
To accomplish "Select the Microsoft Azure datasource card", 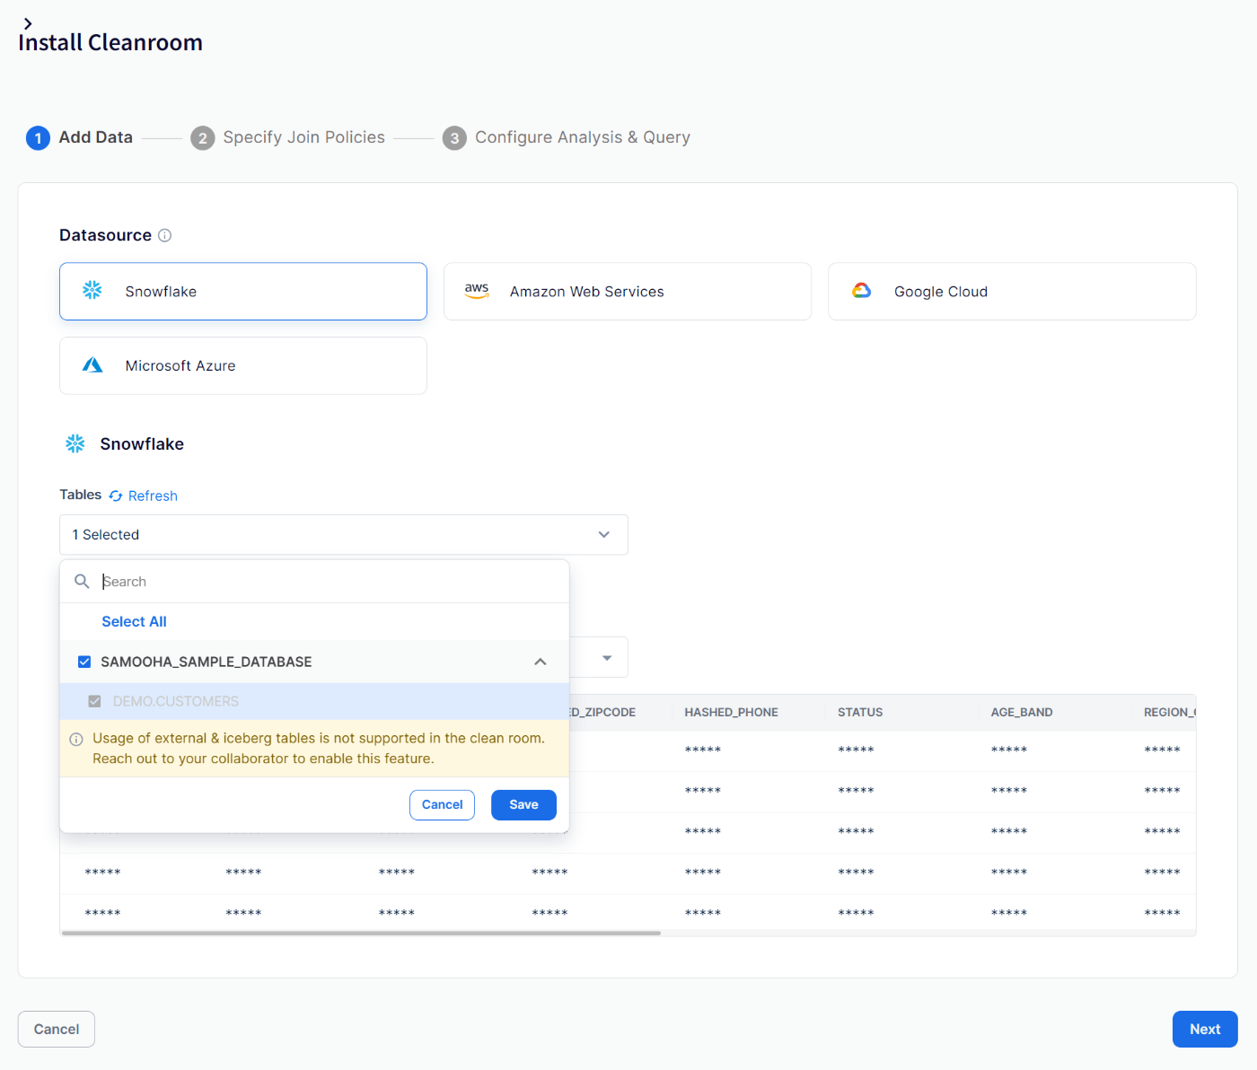I will pyautogui.click(x=243, y=365).
